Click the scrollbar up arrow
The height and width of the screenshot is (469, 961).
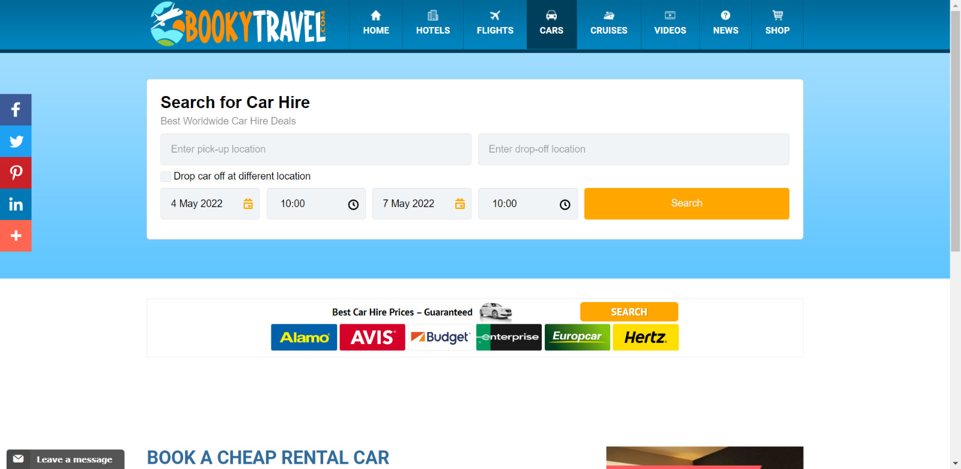[x=956, y=5]
